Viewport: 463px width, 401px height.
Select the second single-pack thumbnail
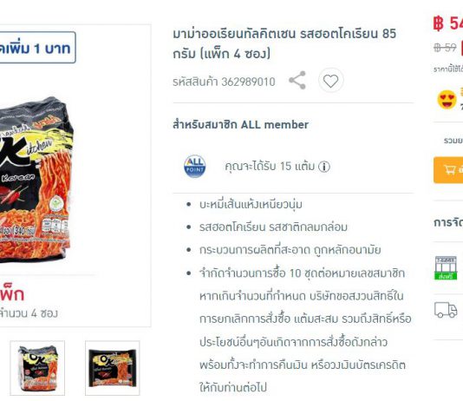click(112, 368)
